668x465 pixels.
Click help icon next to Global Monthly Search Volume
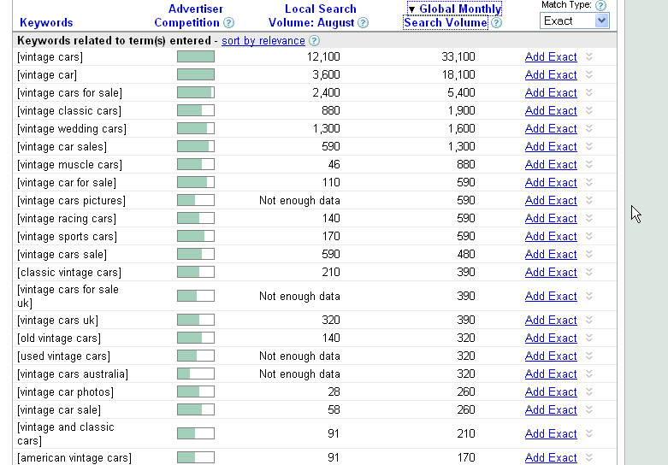coord(496,23)
